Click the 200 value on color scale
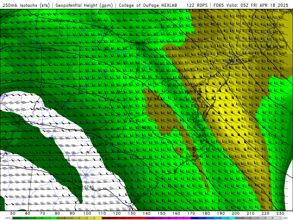The height and width of the screenshot is (220, 293). pyautogui.click(x=235, y=213)
